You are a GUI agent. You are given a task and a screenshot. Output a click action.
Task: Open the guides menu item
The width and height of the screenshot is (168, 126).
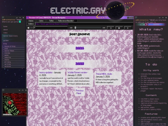pyautogui.click(x=6, y=40)
